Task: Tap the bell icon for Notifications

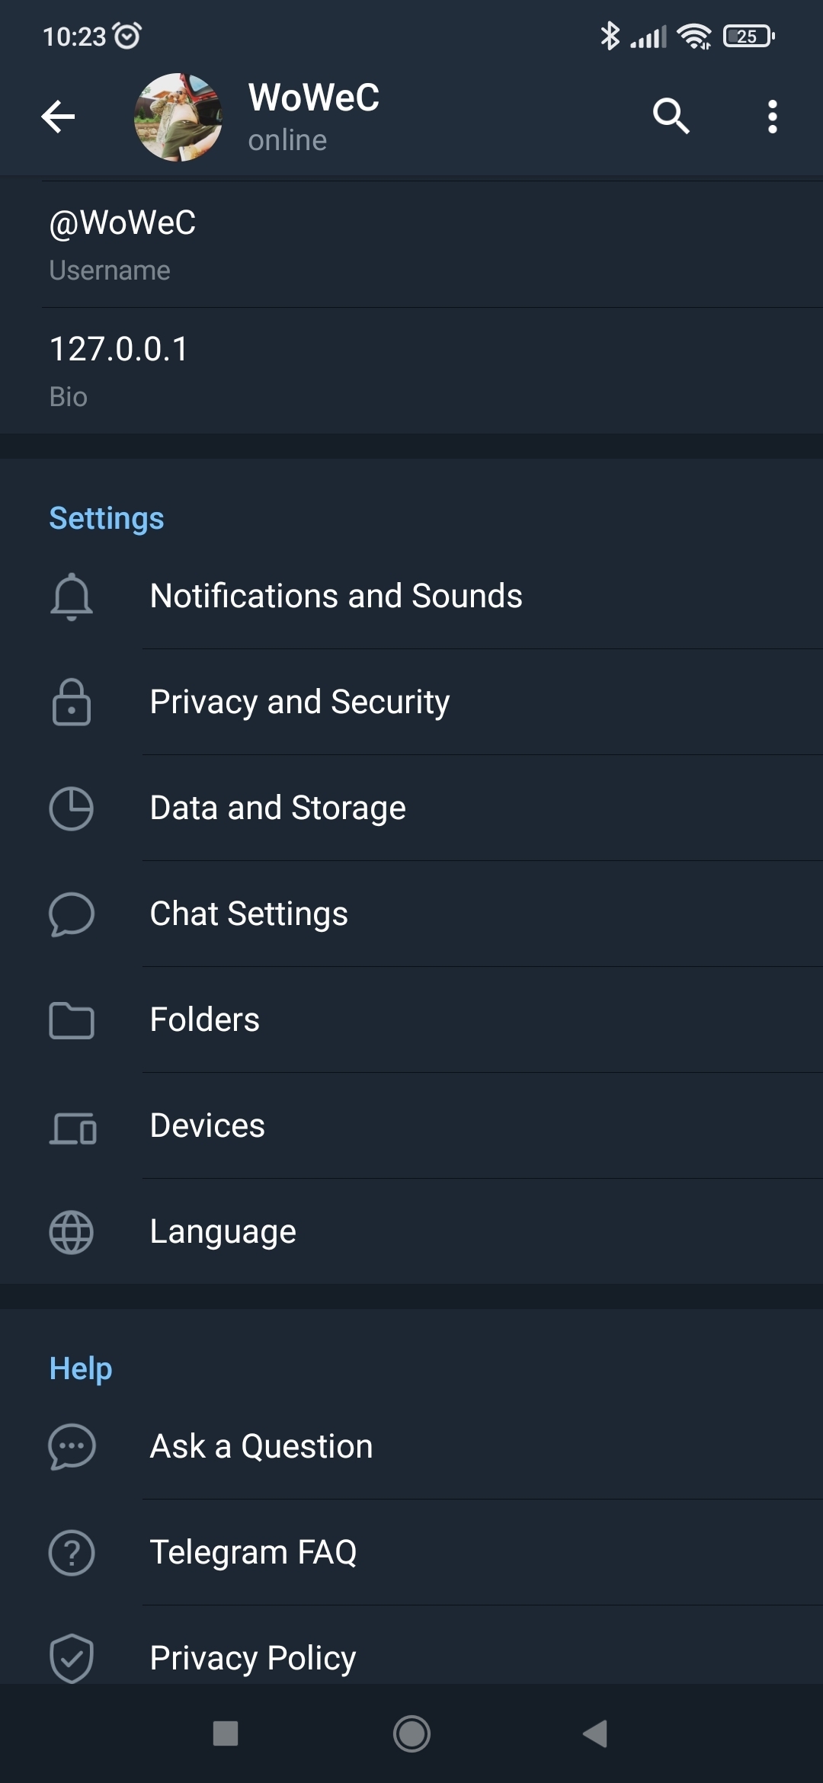Action: tap(71, 596)
